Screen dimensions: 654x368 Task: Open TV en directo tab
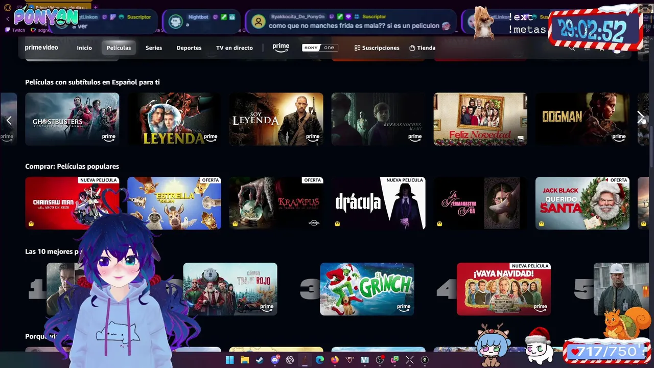(x=235, y=48)
